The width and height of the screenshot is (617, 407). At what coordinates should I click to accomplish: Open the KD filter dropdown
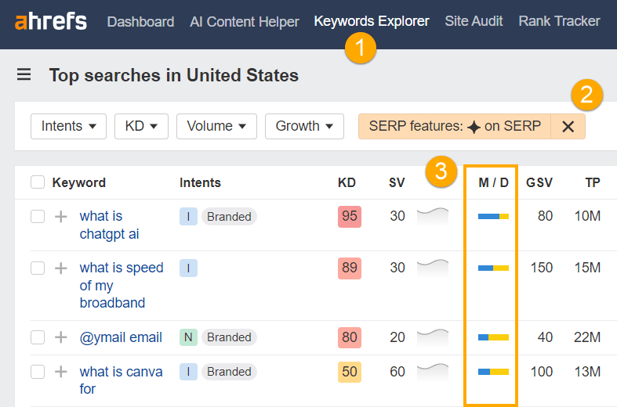point(141,126)
